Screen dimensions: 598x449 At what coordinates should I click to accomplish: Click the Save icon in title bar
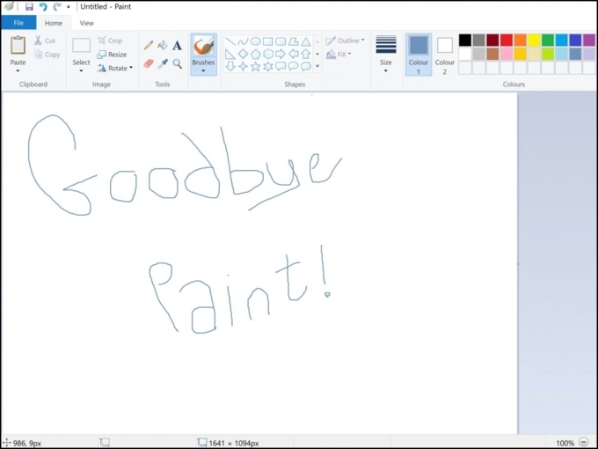pos(29,6)
